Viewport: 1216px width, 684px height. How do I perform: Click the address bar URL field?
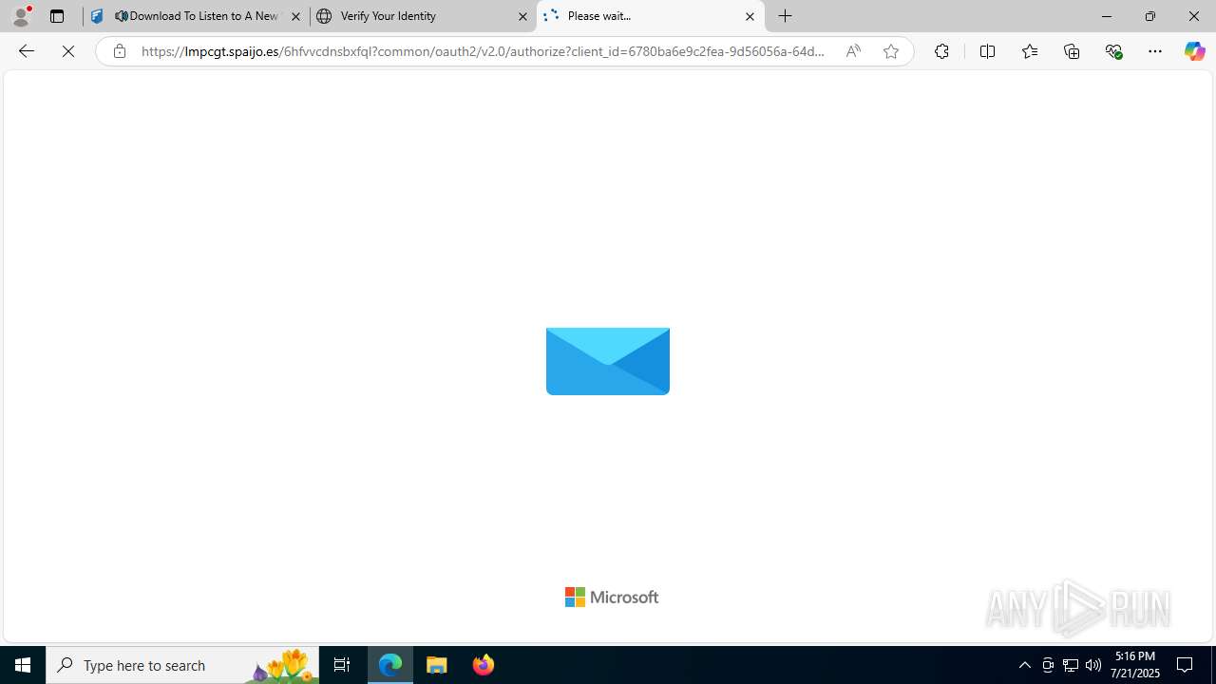(483, 51)
